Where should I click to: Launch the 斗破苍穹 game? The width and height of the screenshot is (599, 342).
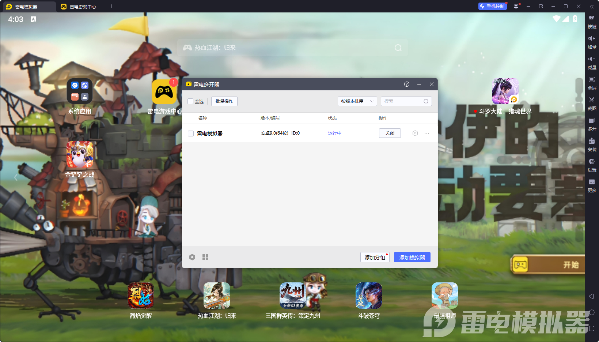point(369,296)
